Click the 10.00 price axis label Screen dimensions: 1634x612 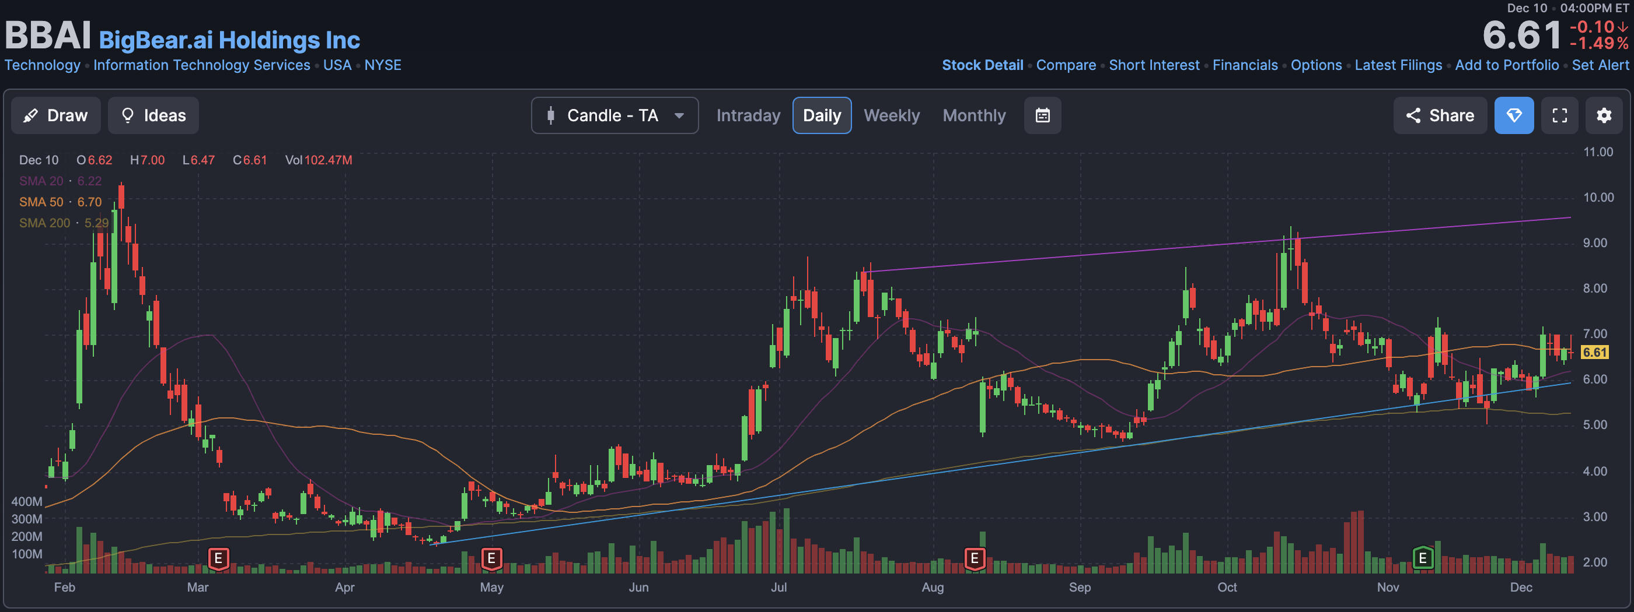click(x=1598, y=198)
